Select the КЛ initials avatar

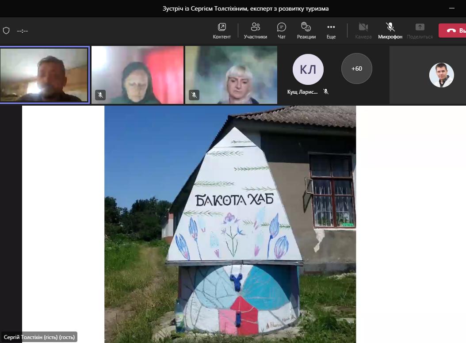tap(308, 69)
